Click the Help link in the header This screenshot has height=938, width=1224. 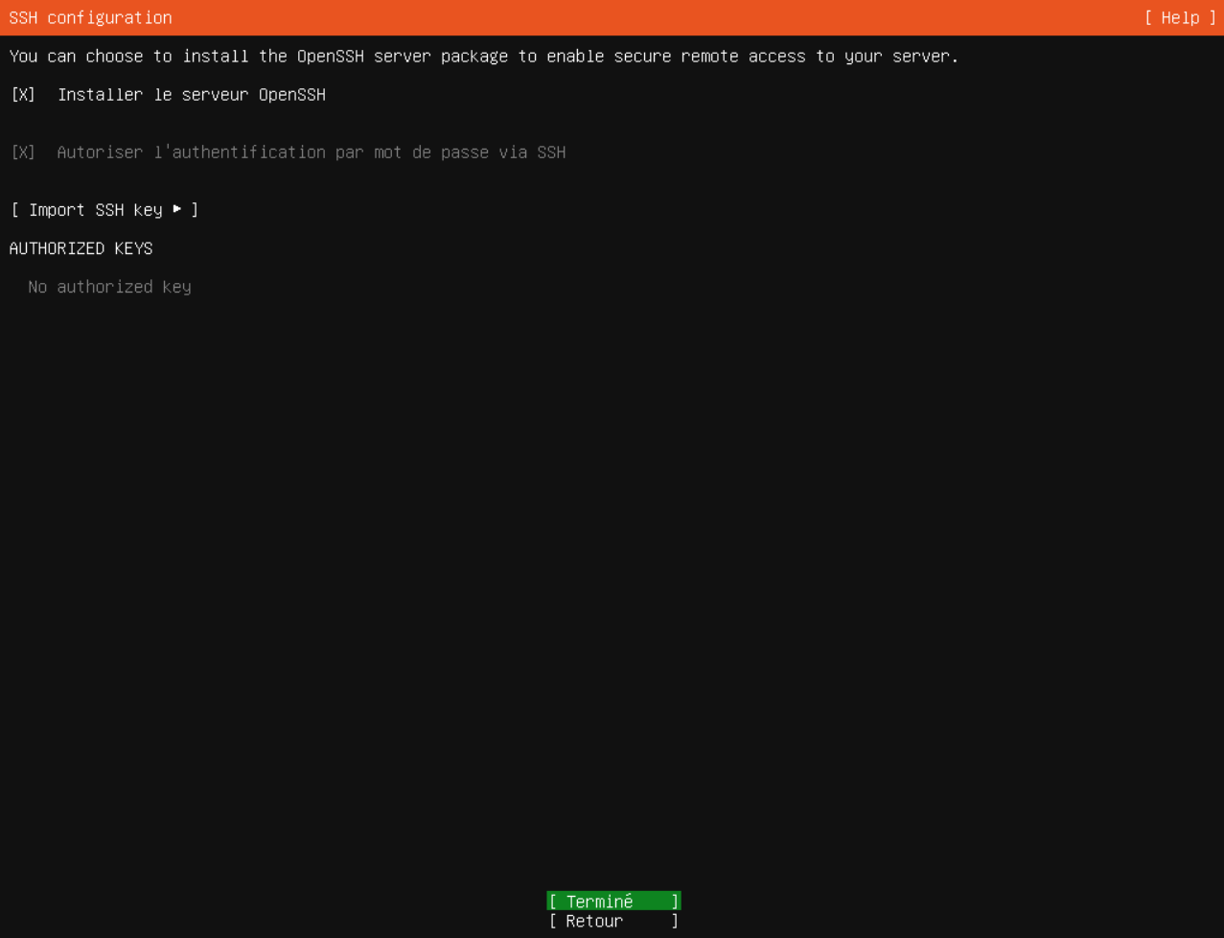[x=1184, y=17]
